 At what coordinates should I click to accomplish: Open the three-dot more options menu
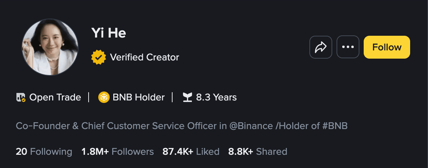(348, 47)
